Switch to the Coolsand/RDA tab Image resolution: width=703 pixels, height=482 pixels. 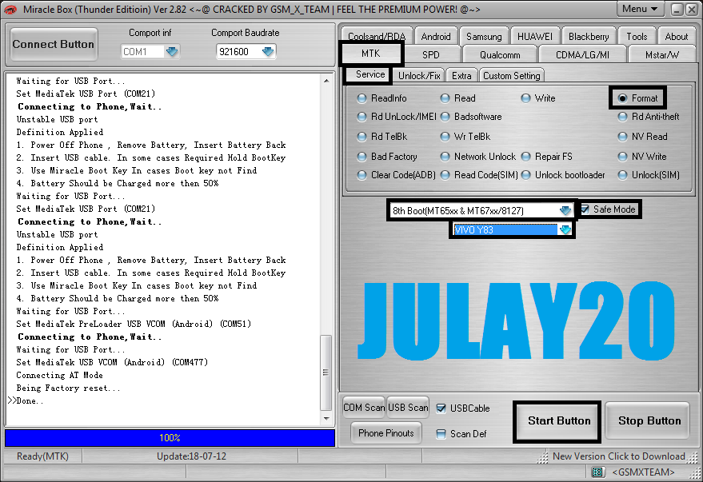[377, 36]
